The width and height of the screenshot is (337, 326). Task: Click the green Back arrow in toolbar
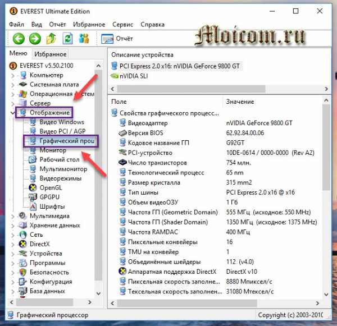coord(19,39)
